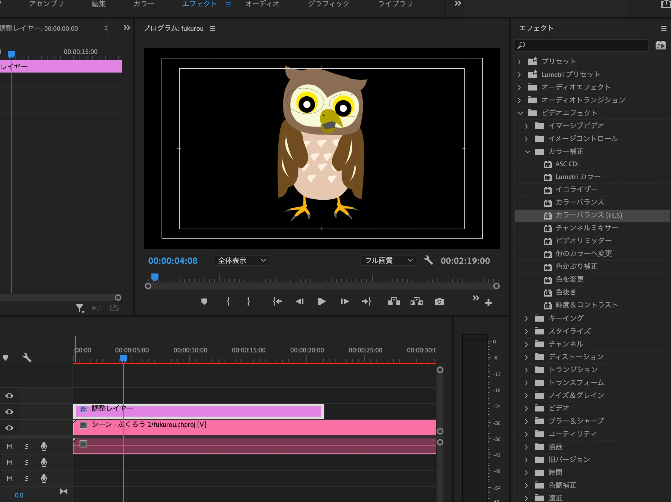Open the Program monitor wrench settings
Screen dimensions: 671x502
429,260
